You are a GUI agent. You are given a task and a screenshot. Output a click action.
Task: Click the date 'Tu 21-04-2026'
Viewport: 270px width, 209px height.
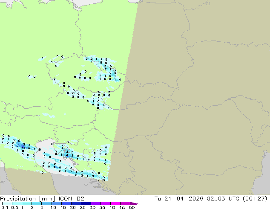179,199
